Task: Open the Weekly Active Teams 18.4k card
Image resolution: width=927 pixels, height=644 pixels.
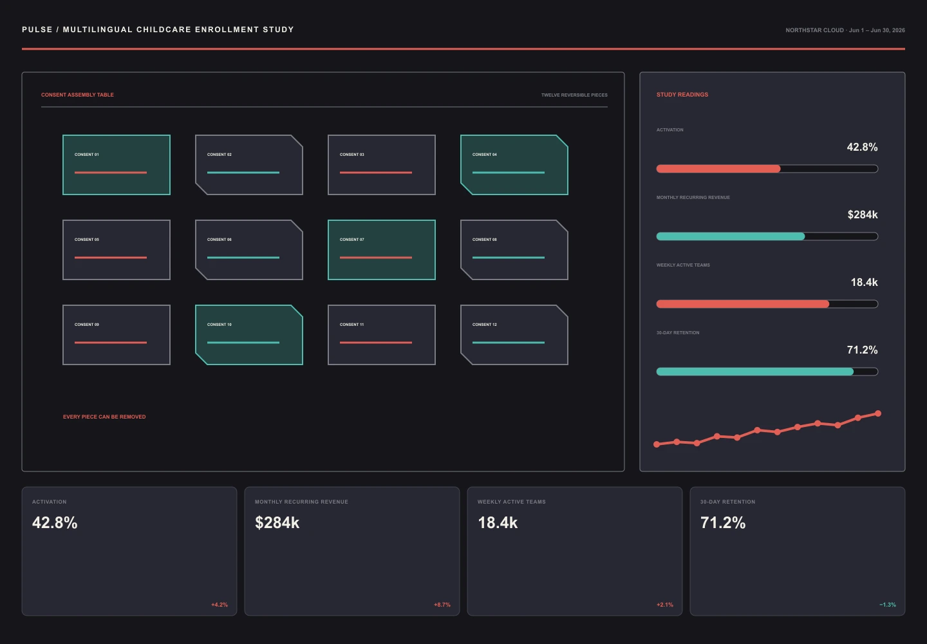Action: 575,551
